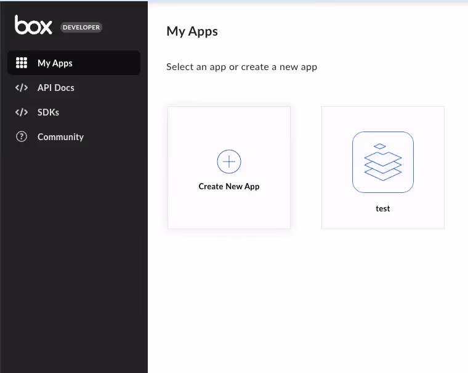Click blank top area of Create New App card
Viewport: 468px width, 373px height.
[229, 127]
